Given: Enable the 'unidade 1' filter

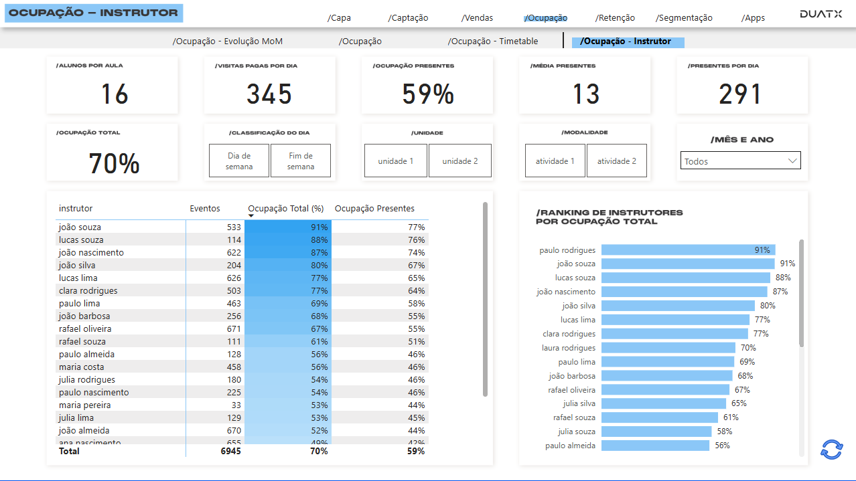Looking at the screenshot, I should click(x=395, y=161).
